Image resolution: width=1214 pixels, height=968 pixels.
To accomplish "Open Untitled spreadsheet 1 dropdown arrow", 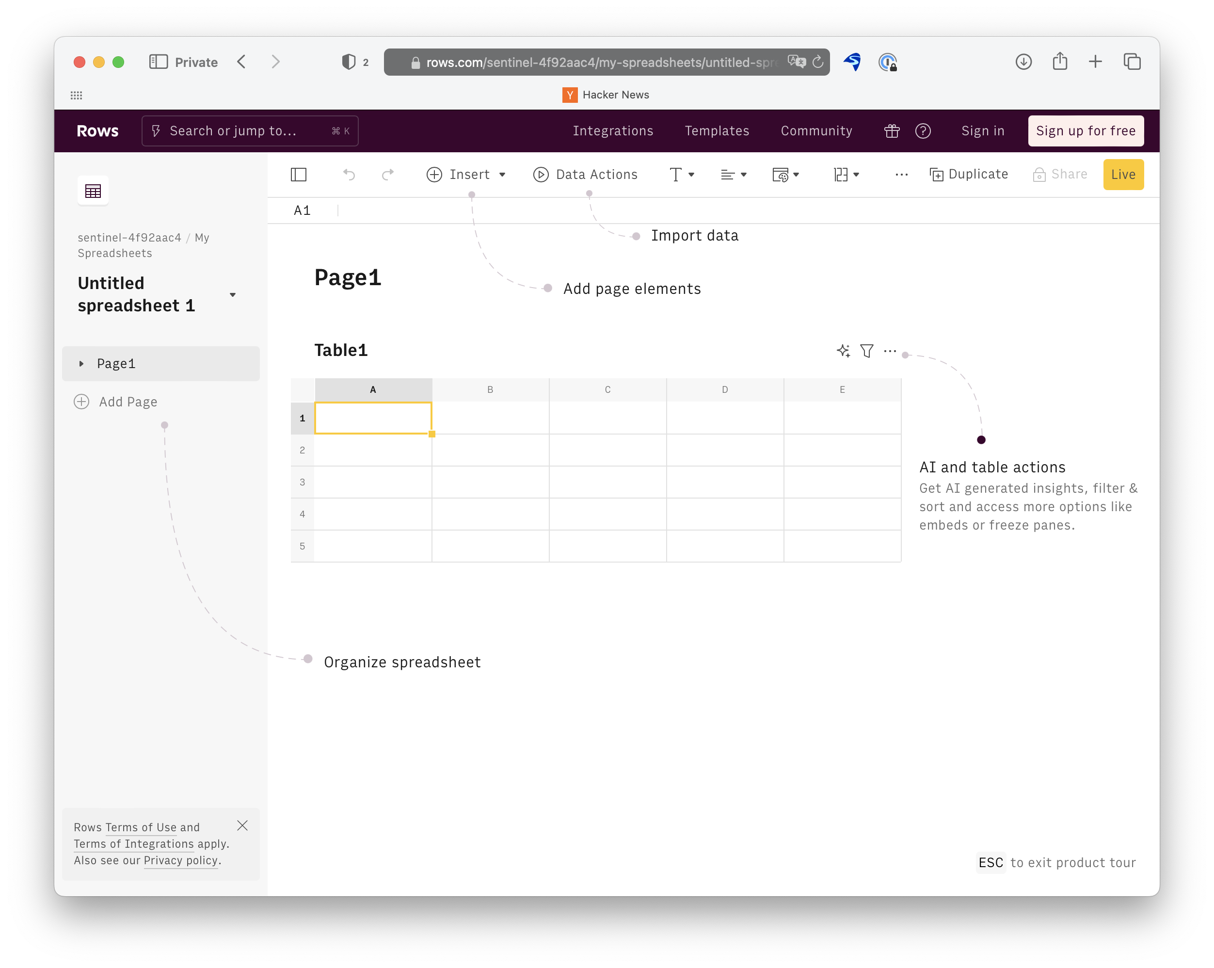I will tap(233, 294).
